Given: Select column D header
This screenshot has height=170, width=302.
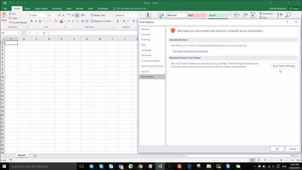Looking at the screenshot, I should (x=49, y=39).
